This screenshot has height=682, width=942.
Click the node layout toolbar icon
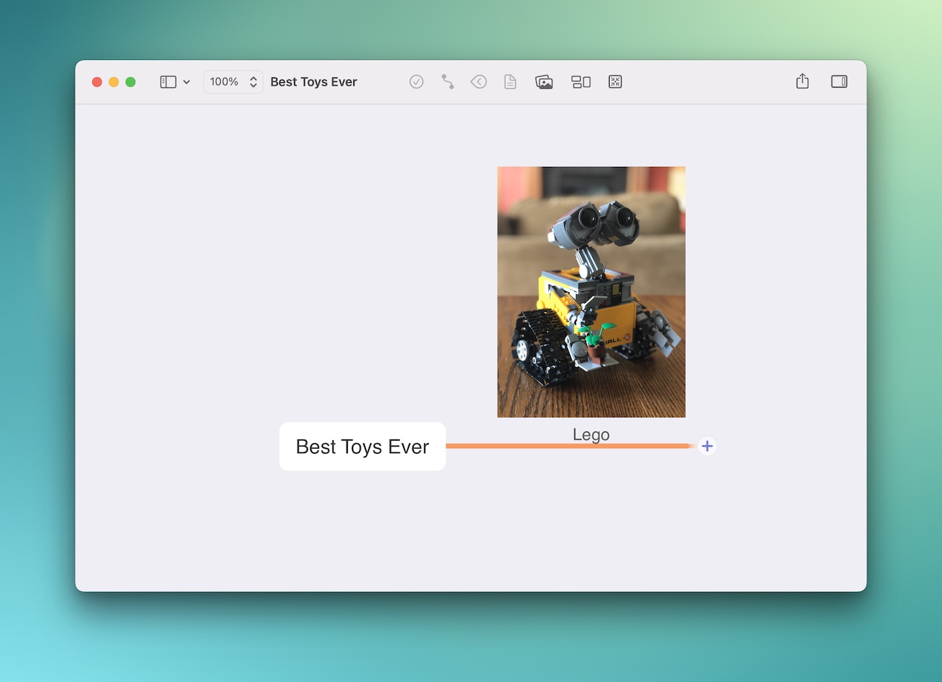click(x=581, y=82)
